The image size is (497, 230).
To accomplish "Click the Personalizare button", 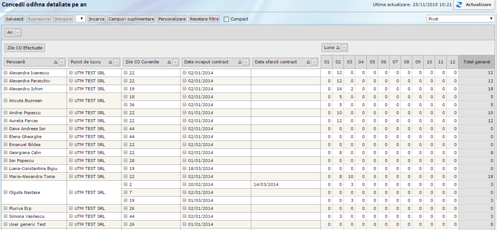I will [172, 19].
